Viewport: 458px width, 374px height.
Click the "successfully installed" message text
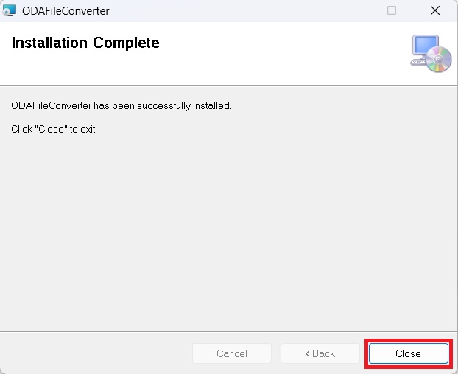(x=121, y=105)
